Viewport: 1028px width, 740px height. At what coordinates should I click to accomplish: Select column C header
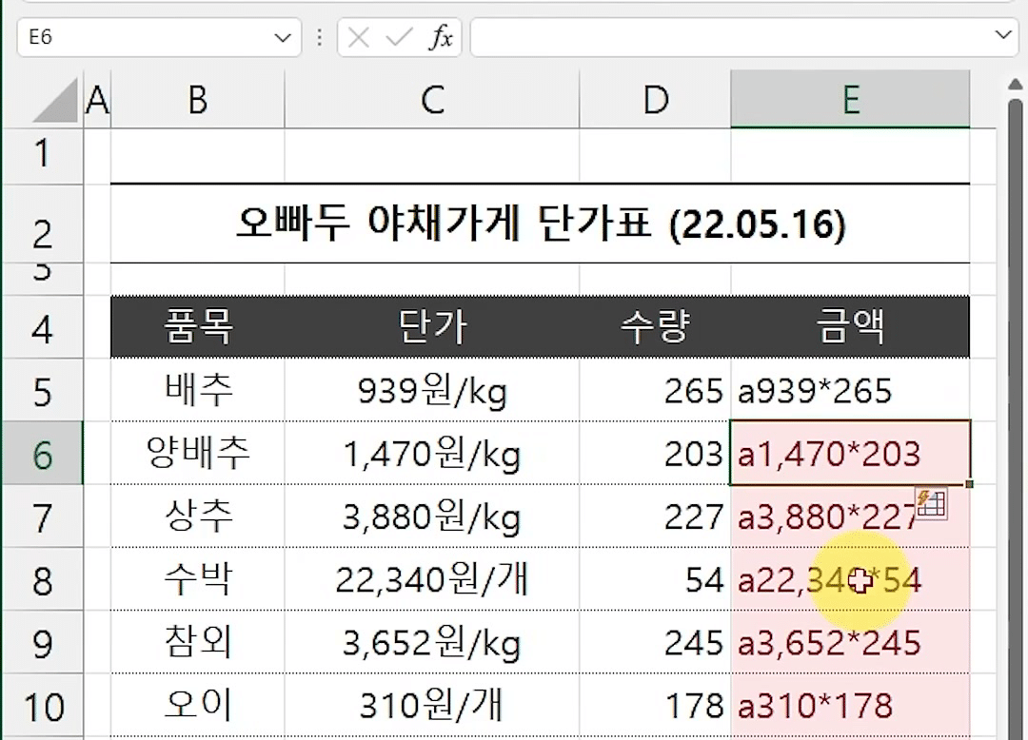[432, 100]
